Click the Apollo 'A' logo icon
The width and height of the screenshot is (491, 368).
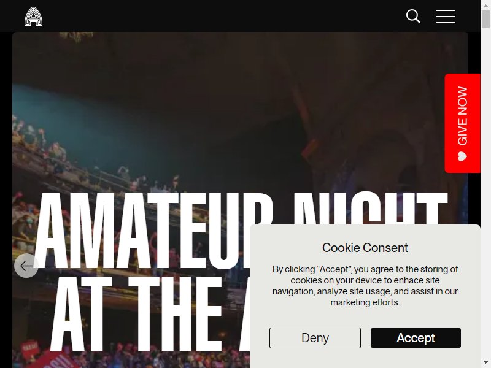[34, 17]
